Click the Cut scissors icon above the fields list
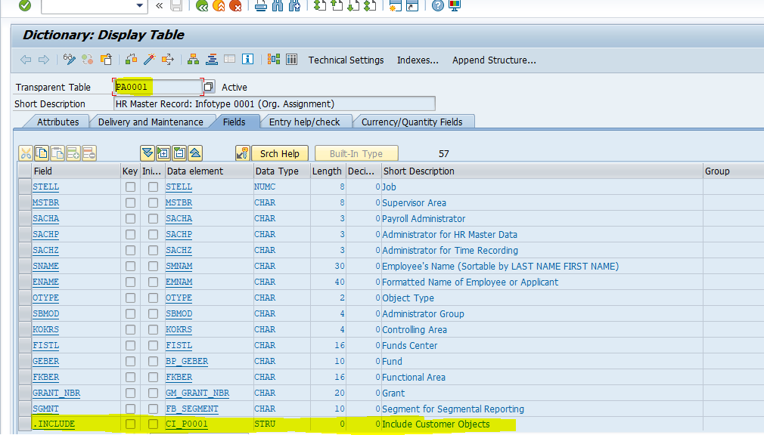This screenshot has width=764, height=435. [27, 153]
